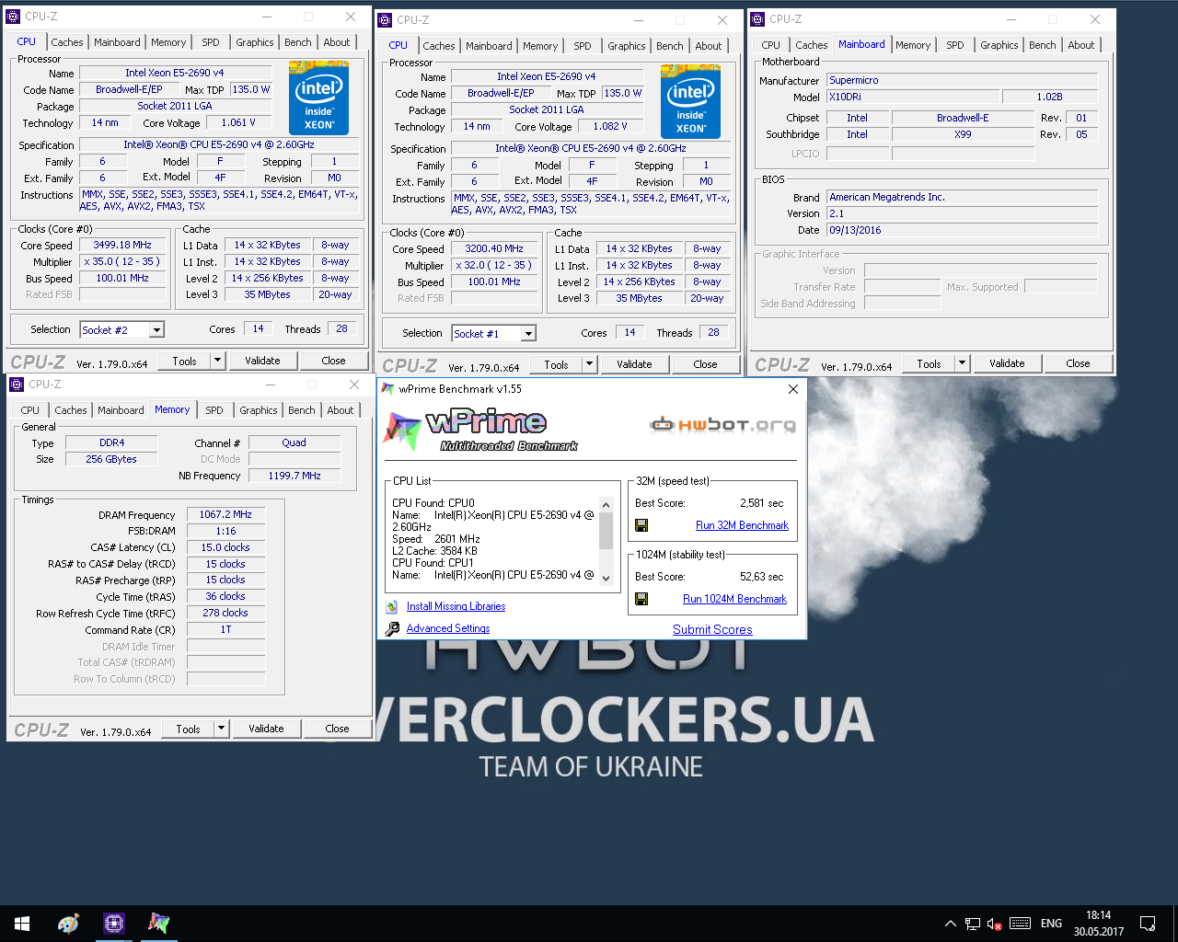1178x942 pixels.
Task: Click the CPU List scrollbar down arrow
Action: click(x=606, y=578)
